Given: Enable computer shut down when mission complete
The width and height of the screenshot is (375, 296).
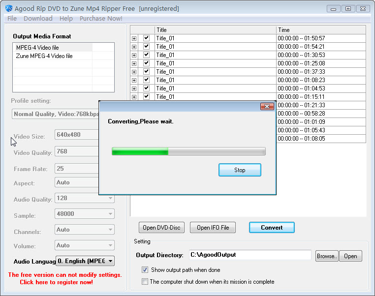Looking at the screenshot, I should (x=145, y=281).
